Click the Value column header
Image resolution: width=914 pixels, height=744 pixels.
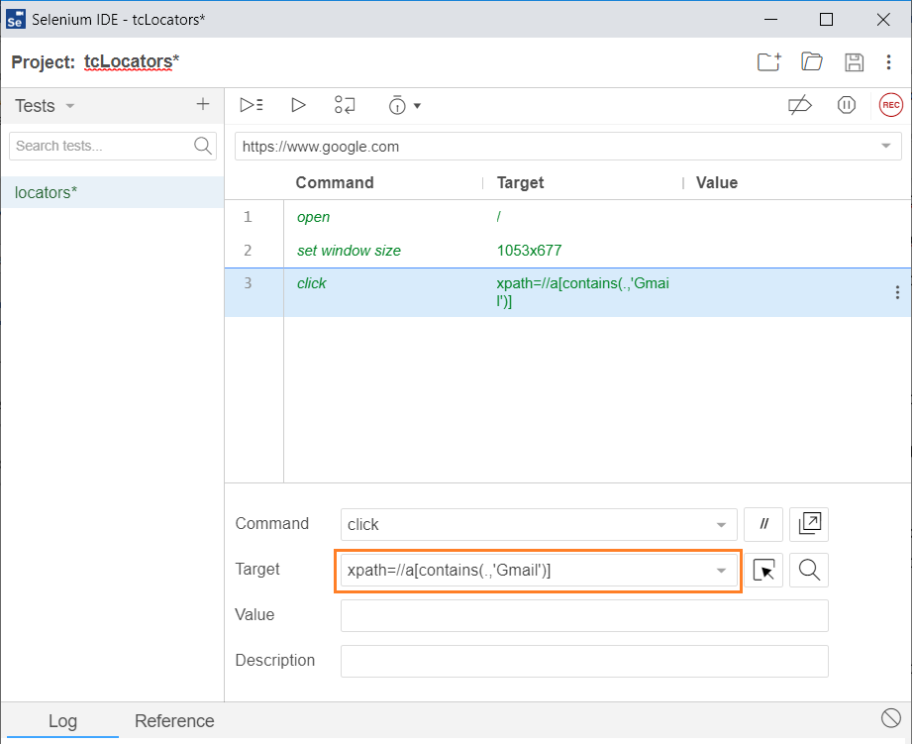pyautogui.click(x=716, y=182)
